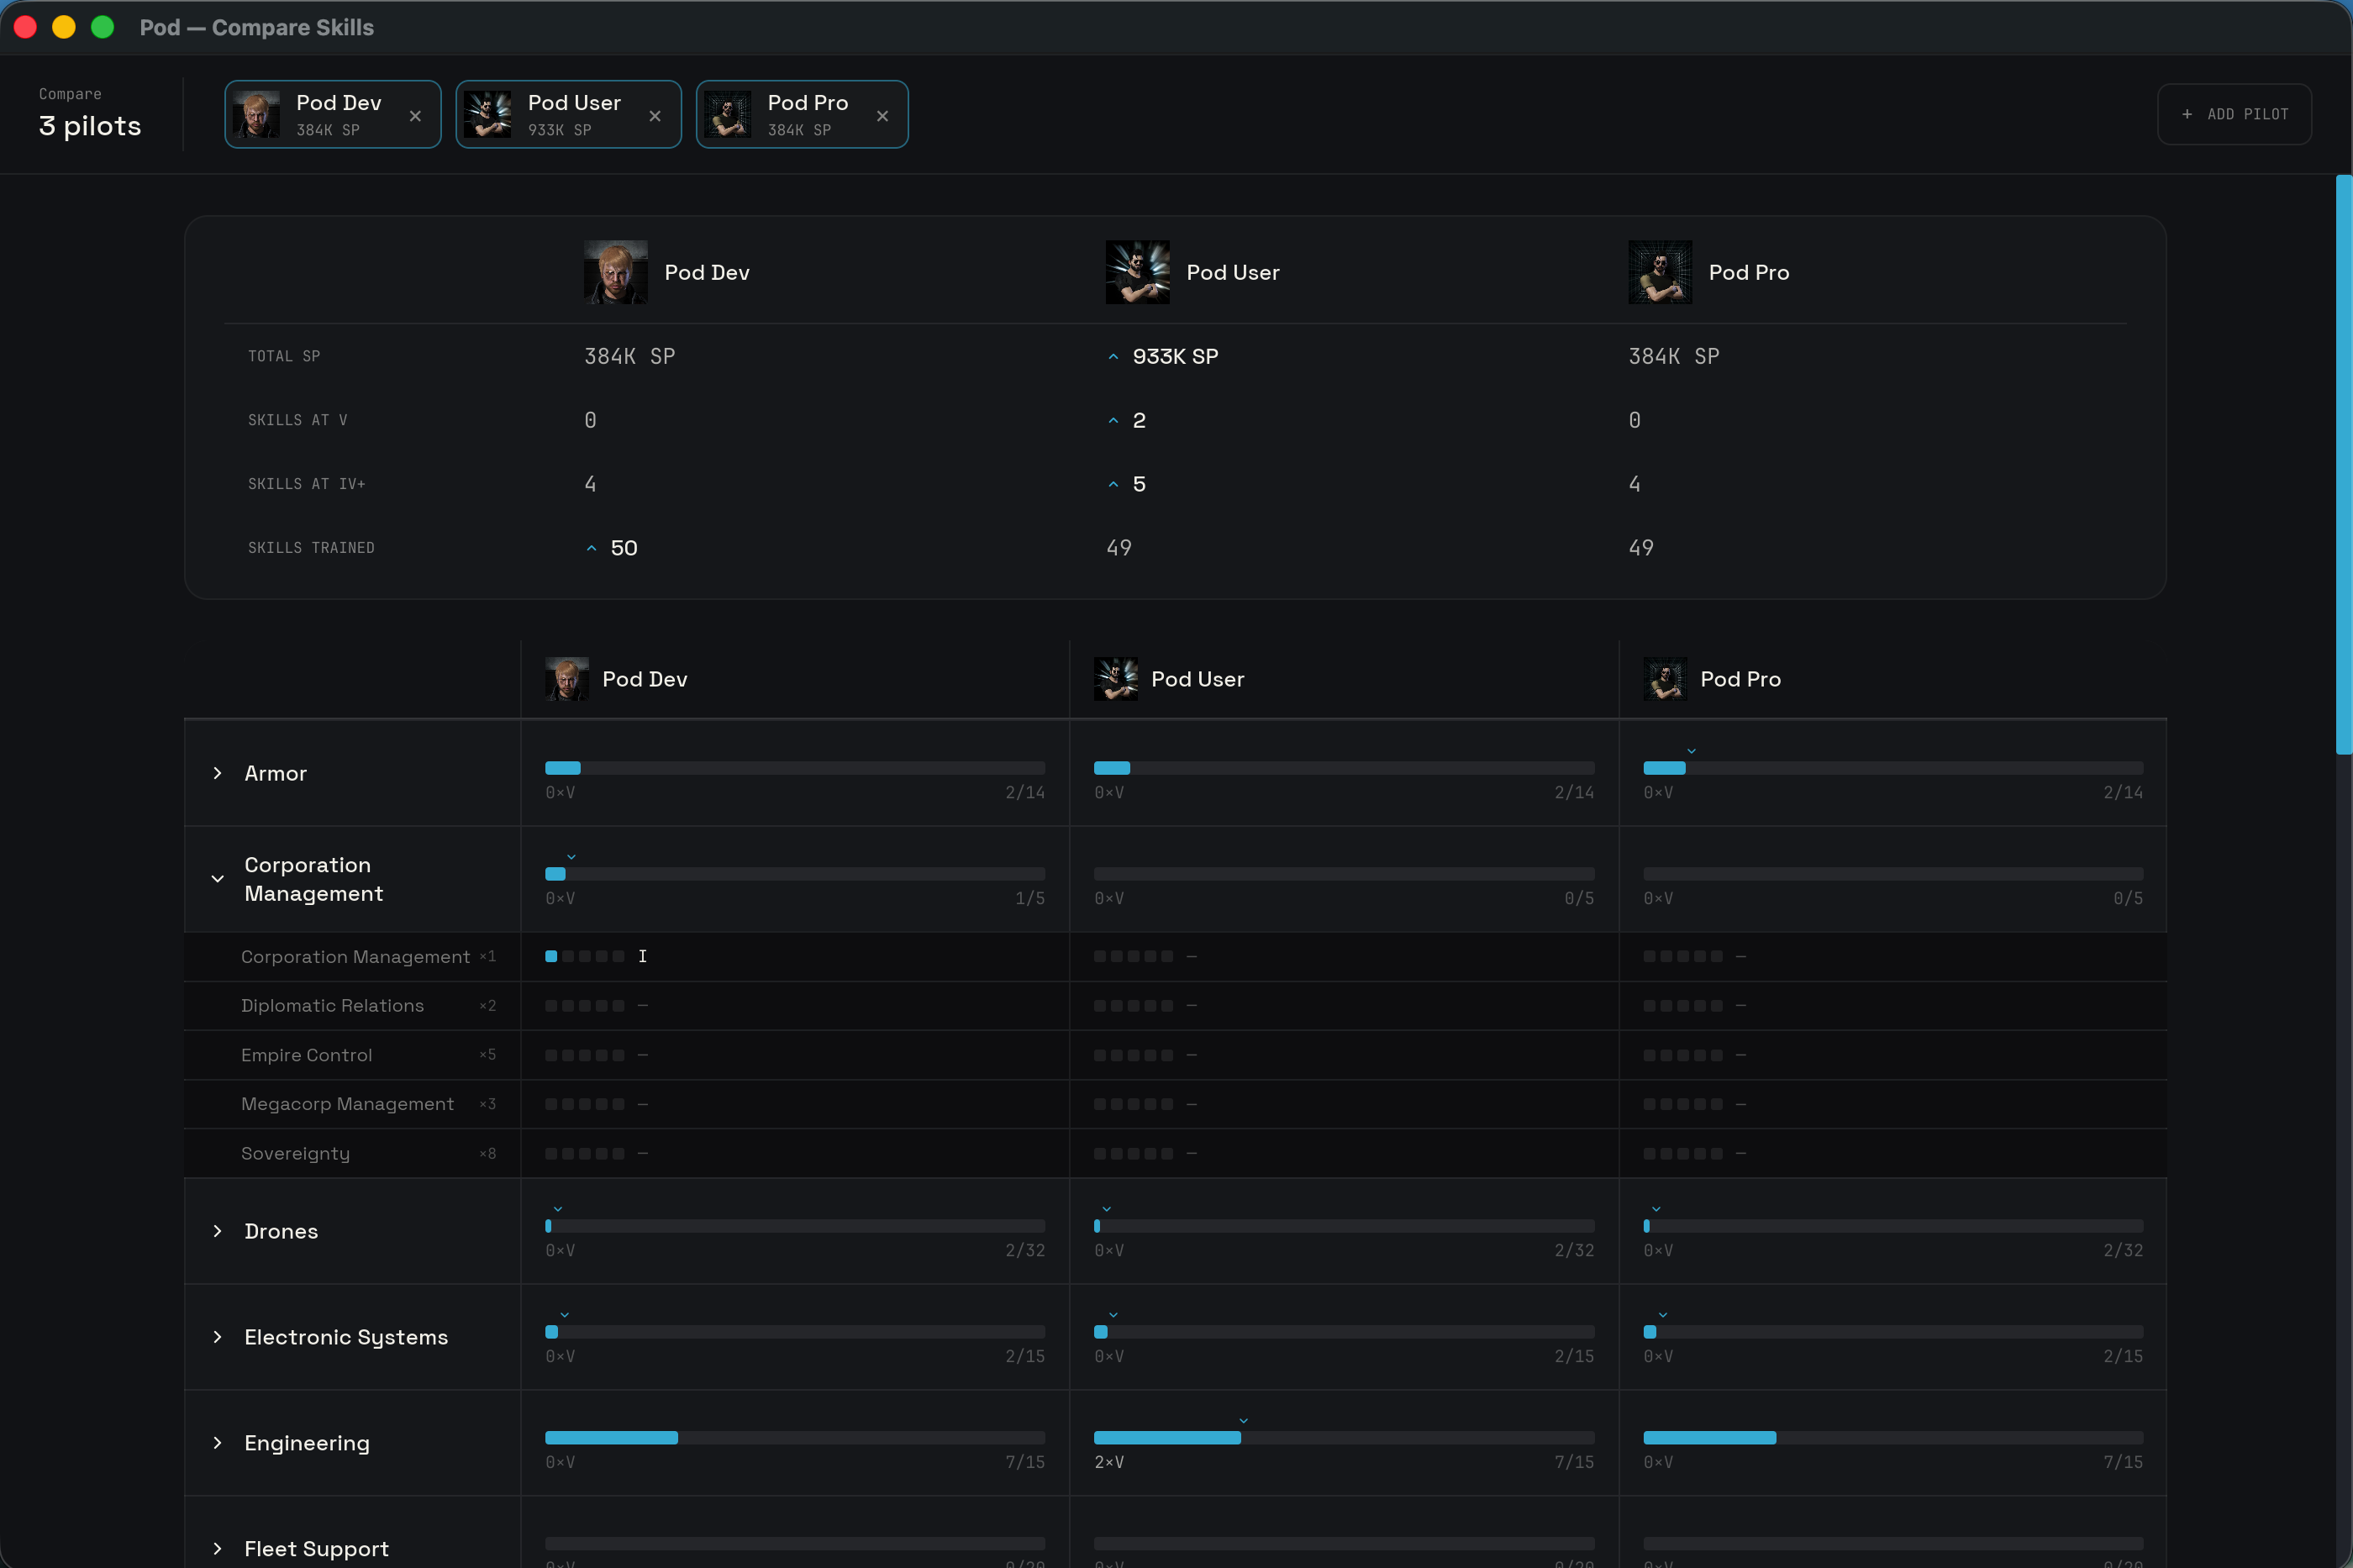Expand the Fleet Support skill group
Image resolution: width=2353 pixels, height=1568 pixels.
pyautogui.click(x=217, y=1549)
